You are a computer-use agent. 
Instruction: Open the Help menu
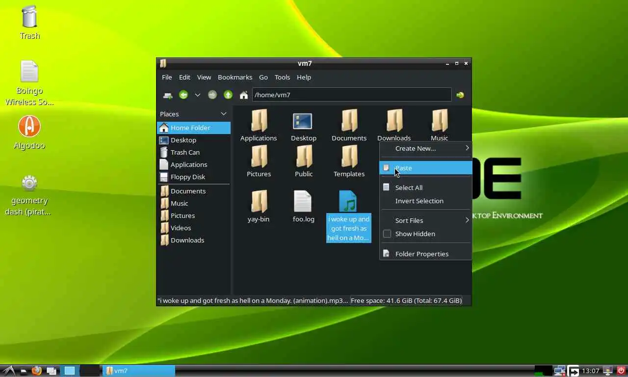click(x=304, y=77)
